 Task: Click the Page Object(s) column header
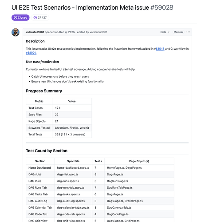coord(139,161)
